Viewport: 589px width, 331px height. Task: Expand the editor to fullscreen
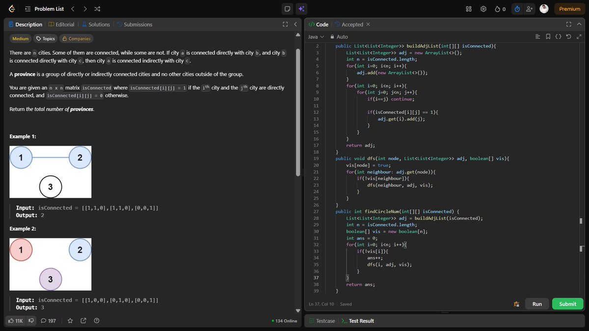(x=579, y=37)
